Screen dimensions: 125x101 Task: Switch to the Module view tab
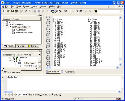point(9,46)
